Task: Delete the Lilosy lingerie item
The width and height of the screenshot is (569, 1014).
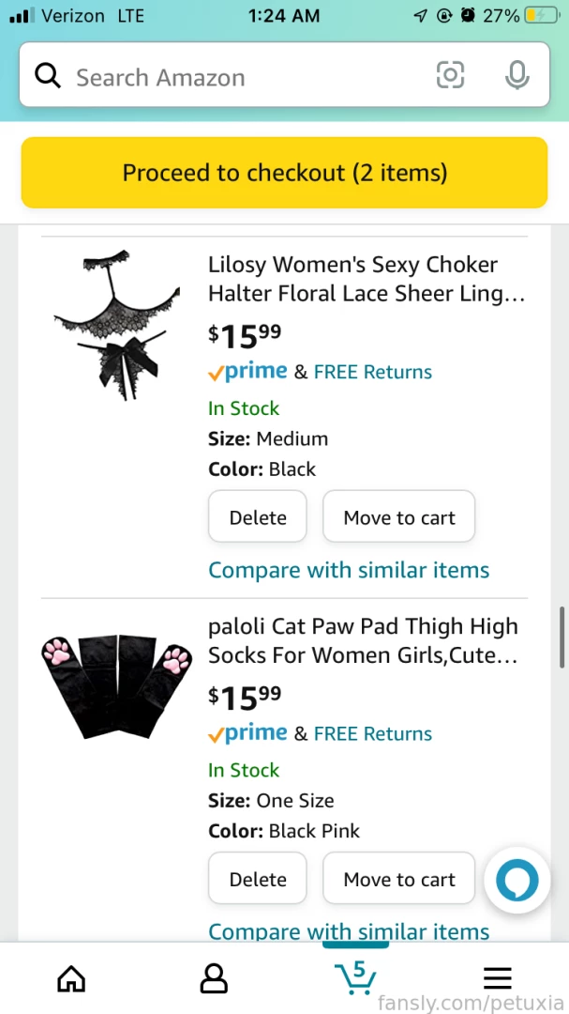Action: tap(258, 516)
